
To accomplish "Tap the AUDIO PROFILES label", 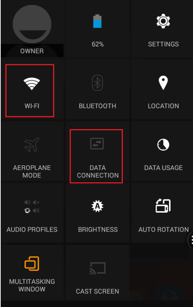I will coord(32,230).
